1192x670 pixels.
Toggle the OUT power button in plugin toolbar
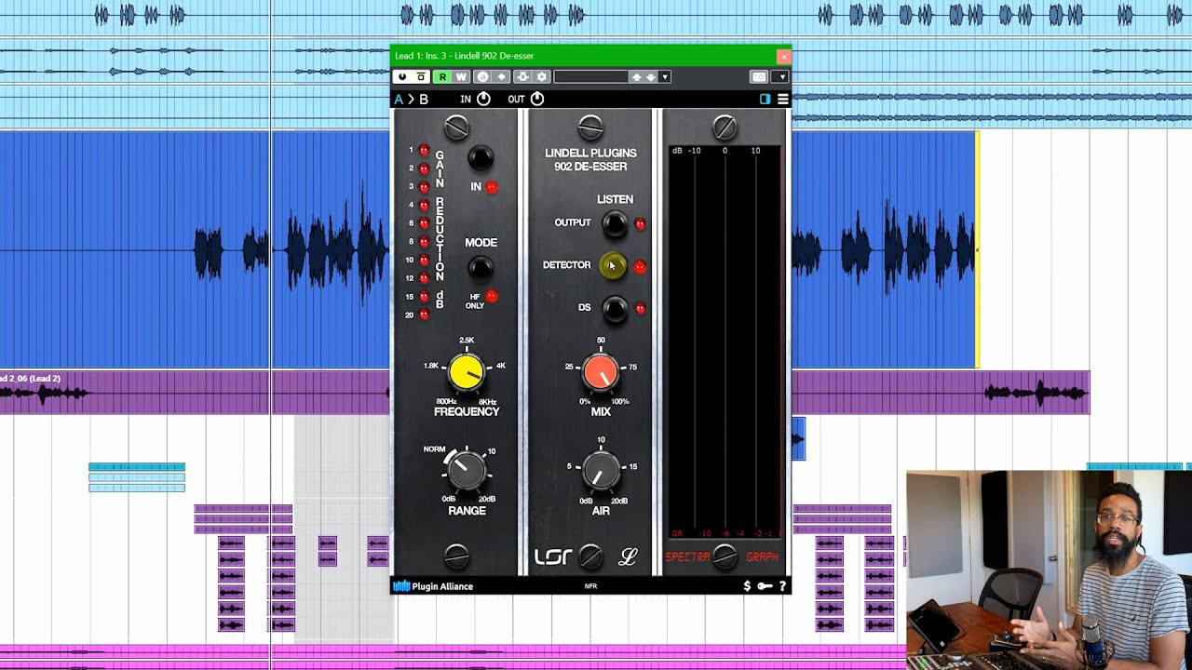click(x=537, y=99)
